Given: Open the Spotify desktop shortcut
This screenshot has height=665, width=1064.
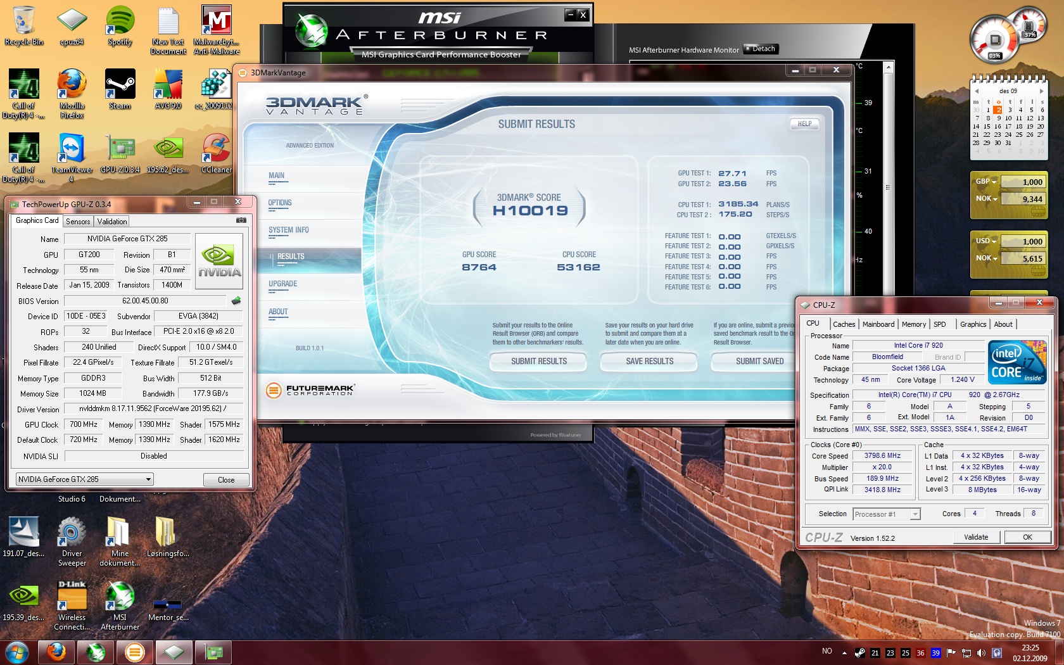Looking at the screenshot, I should pyautogui.click(x=120, y=25).
